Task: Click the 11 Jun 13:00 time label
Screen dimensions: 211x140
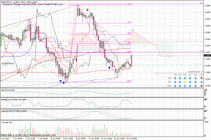Action: pyautogui.click(x=106, y=138)
